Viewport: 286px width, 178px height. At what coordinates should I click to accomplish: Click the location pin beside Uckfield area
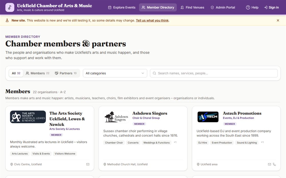coord(198,164)
